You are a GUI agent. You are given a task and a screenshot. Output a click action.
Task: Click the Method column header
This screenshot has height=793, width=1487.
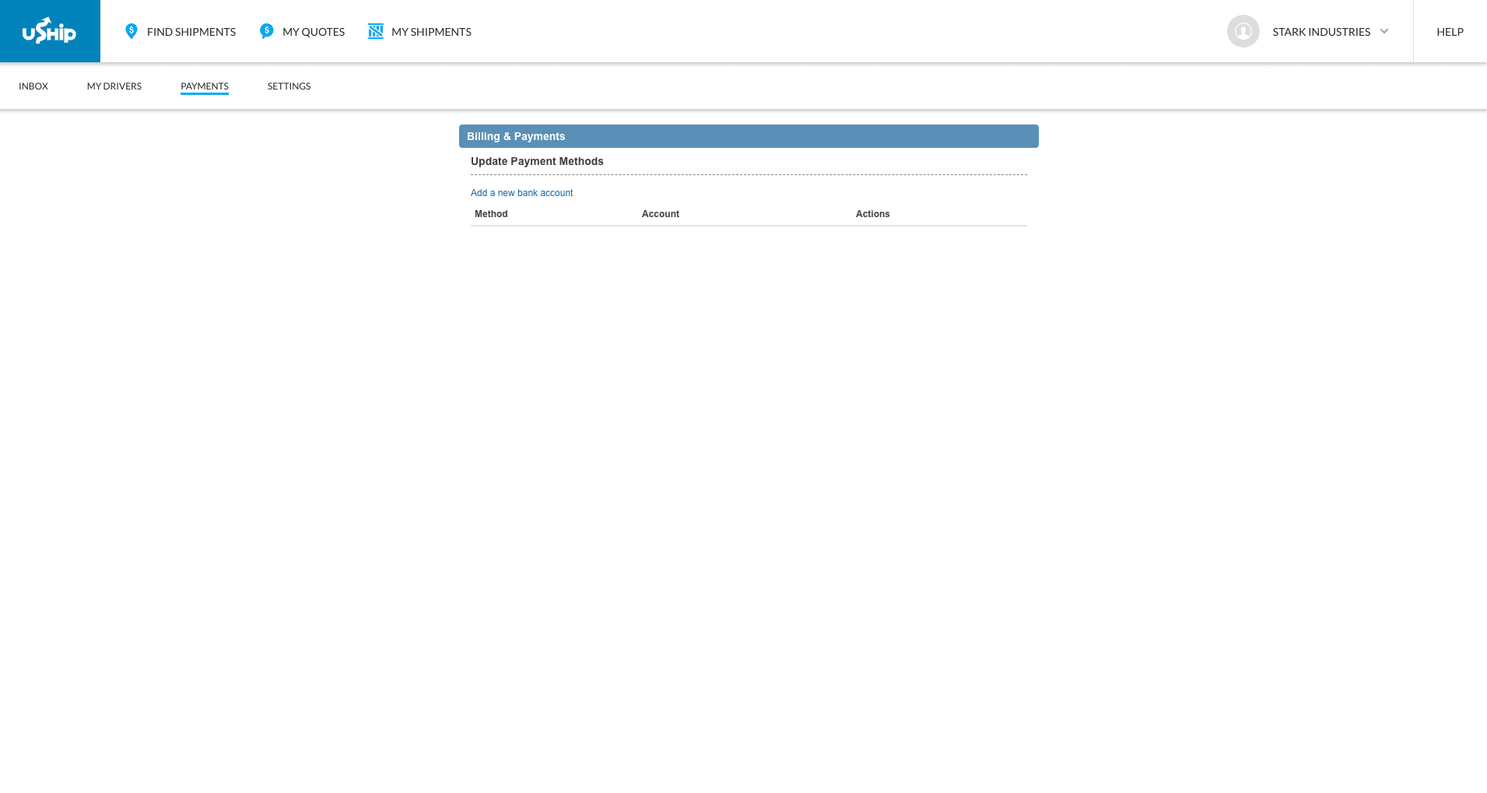click(491, 214)
